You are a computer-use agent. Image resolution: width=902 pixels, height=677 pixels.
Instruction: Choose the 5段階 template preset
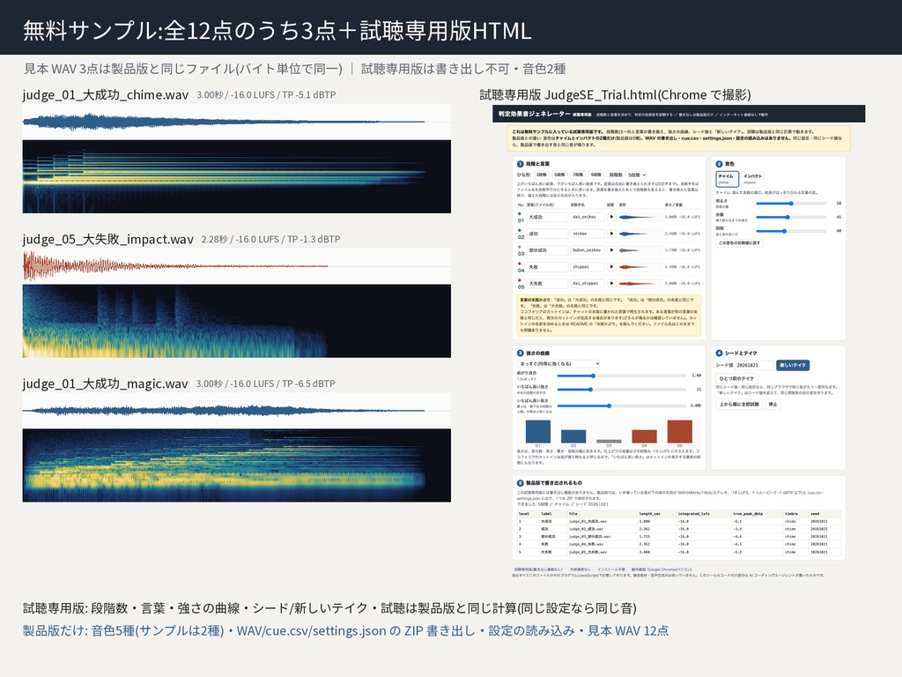559,175
